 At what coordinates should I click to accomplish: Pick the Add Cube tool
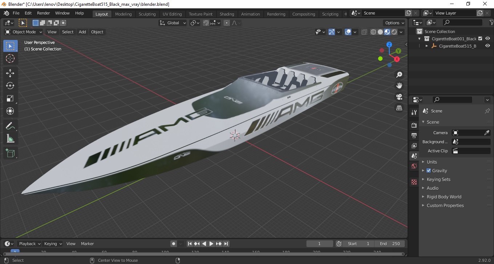click(x=10, y=153)
